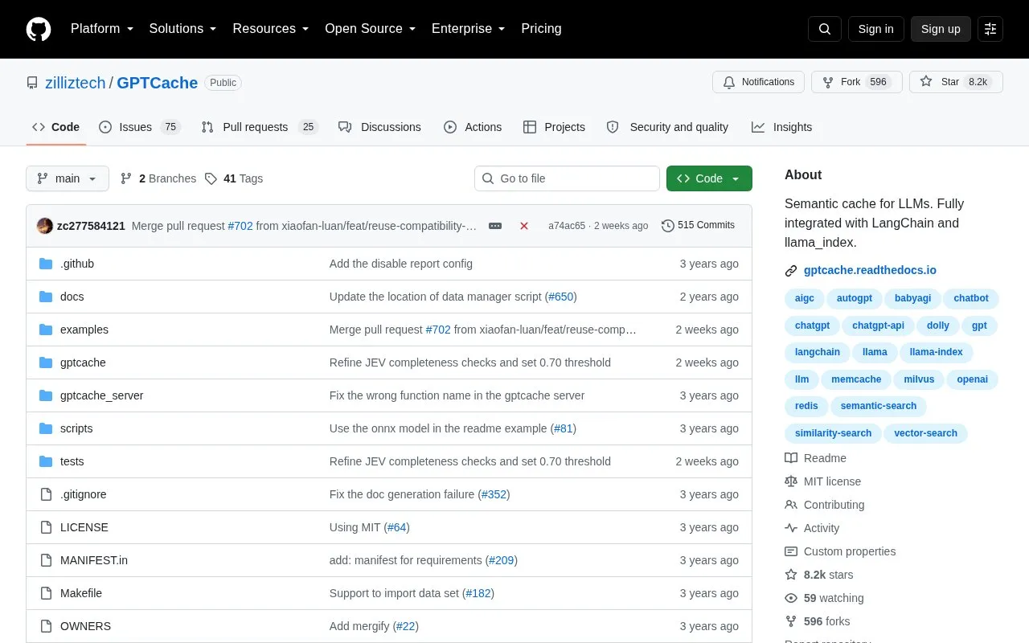Click the folder icon for docs
Viewport: 1029px width, 643px height.
click(x=46, y=297)
